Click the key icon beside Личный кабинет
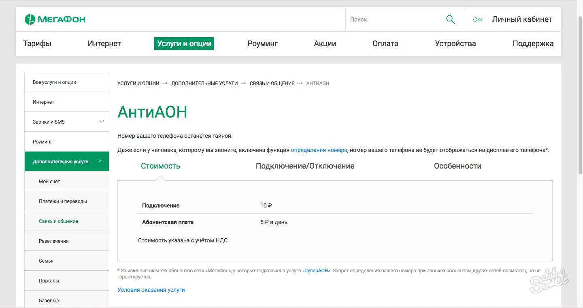Screen dimensions: 583x308 coord(478,19)
